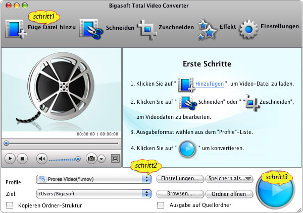Image resolution: width=303 pixels, height=213 pixels.
Task: Expand the snapshot options arrow
Action: 102,159
